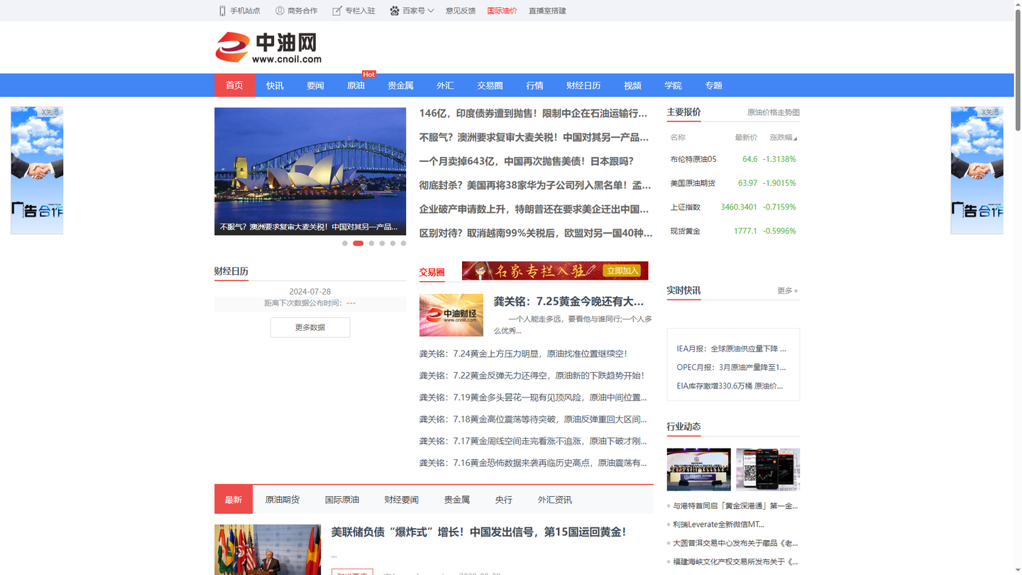Open 国际油价 link in top bar

tap(502, 11)
